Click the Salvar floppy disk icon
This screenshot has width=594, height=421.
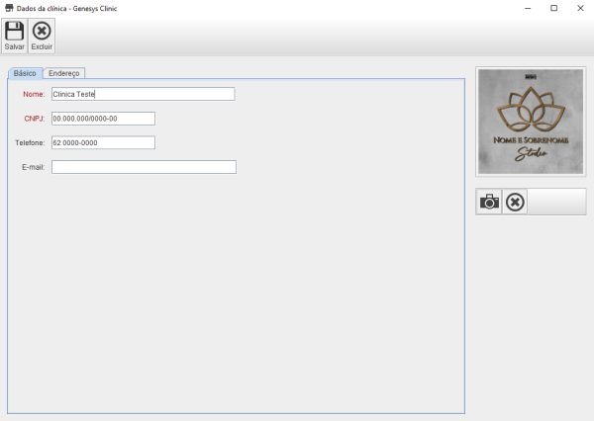(x=14, y=31)
